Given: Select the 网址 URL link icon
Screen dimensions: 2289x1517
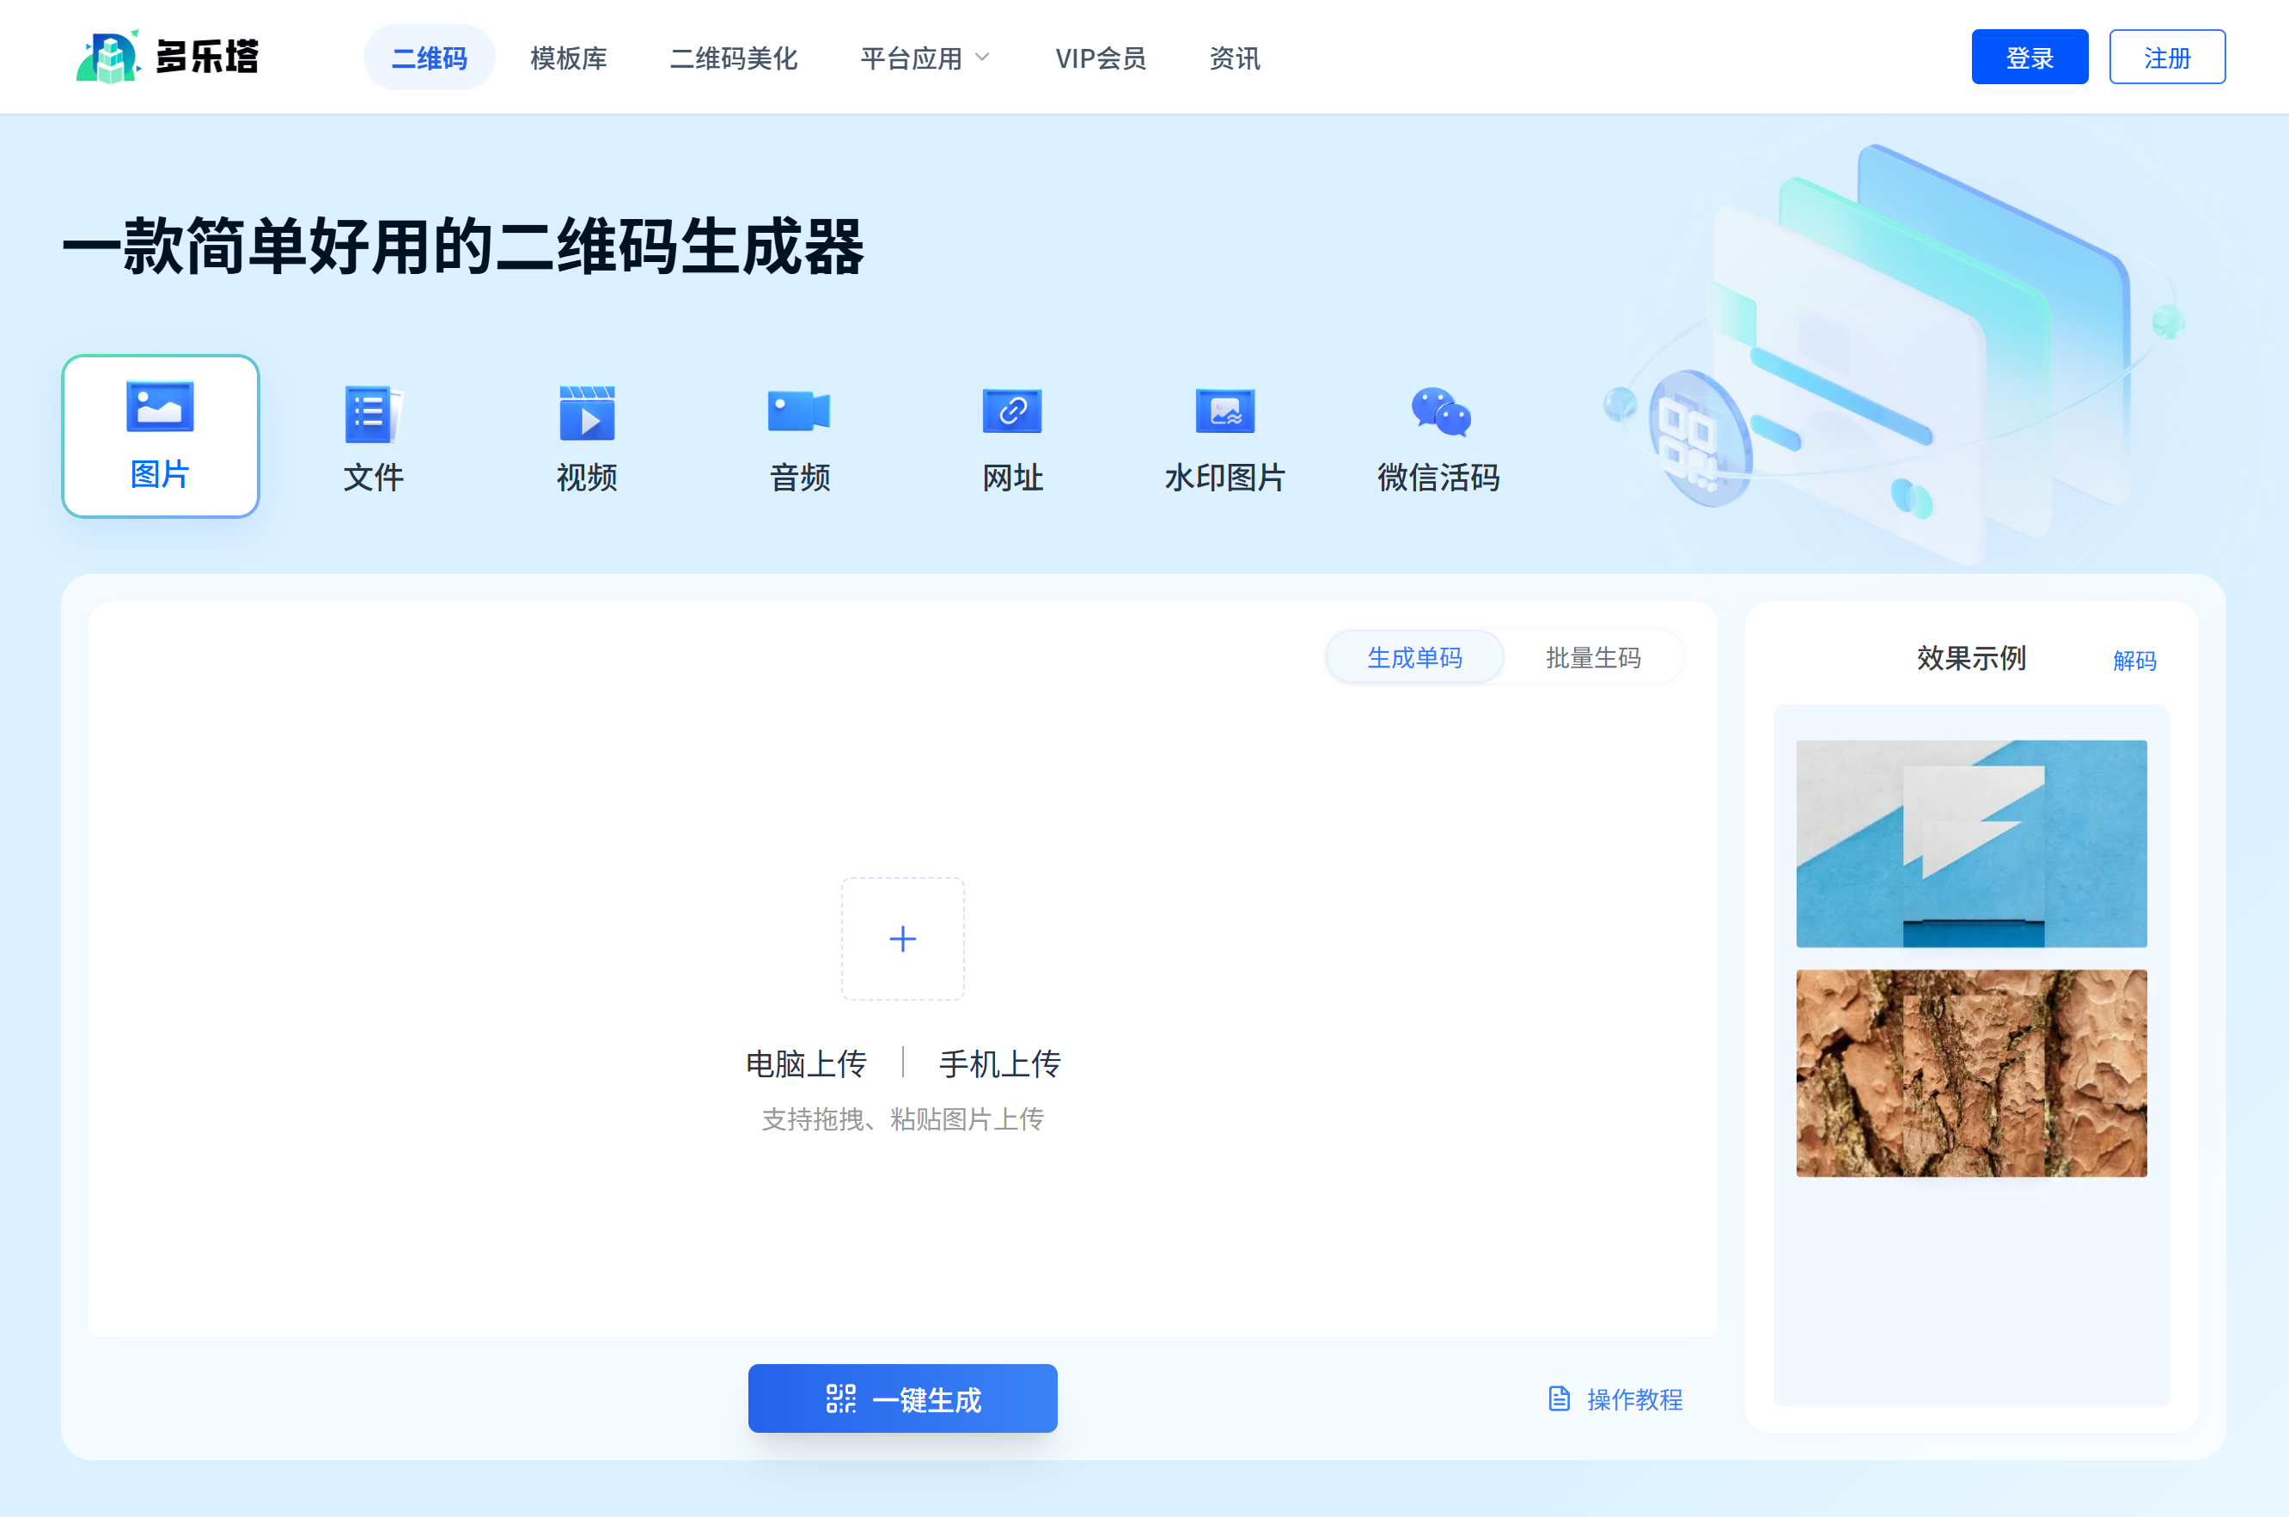Looking at the screenshot, I should coord(1012,412).
